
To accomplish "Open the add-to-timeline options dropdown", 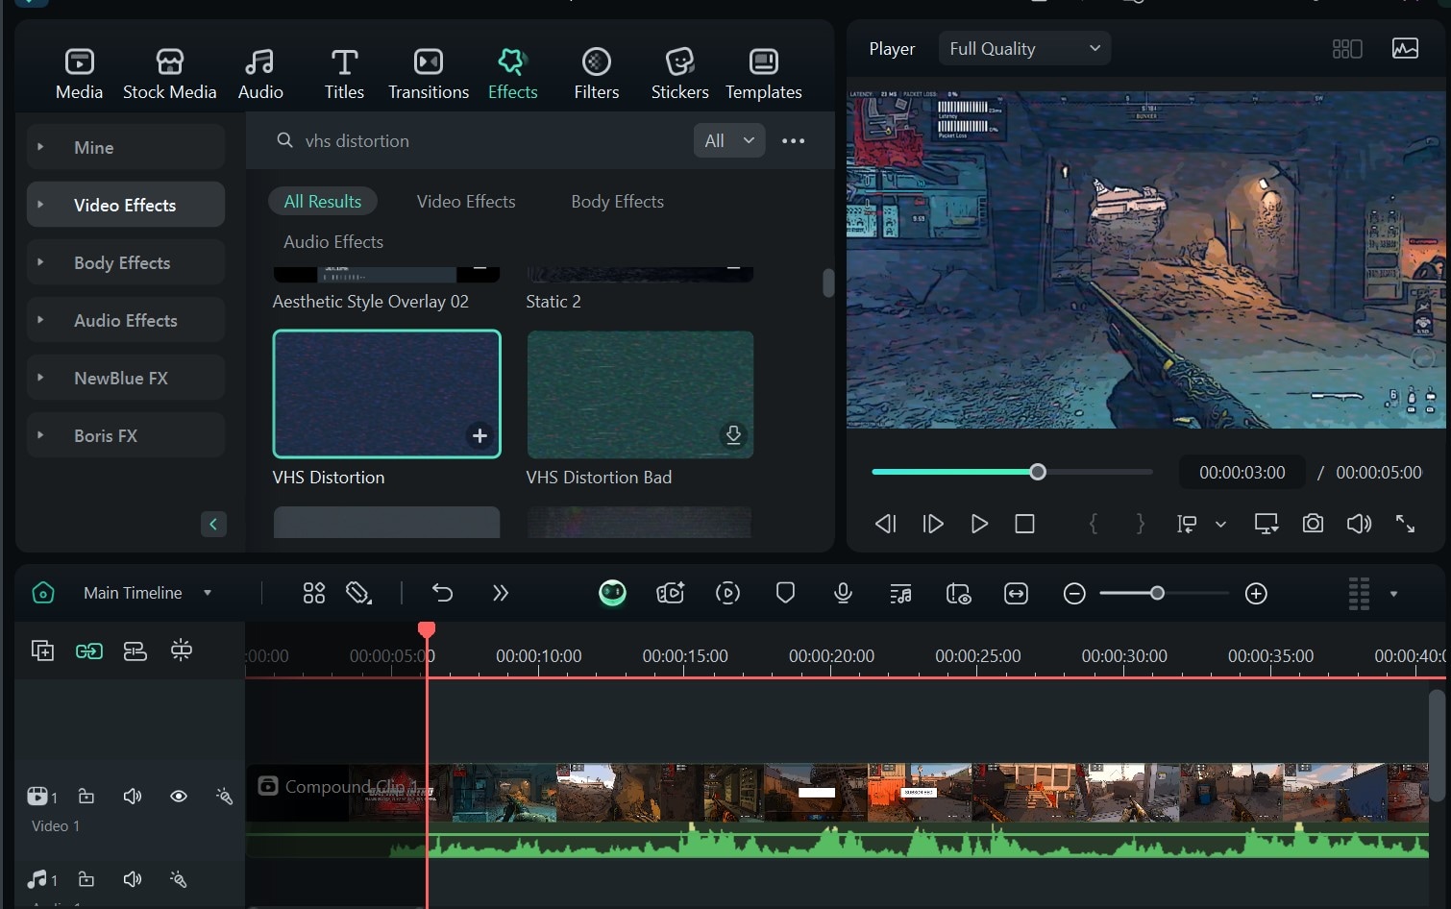I will click(x=1220, y=524).
